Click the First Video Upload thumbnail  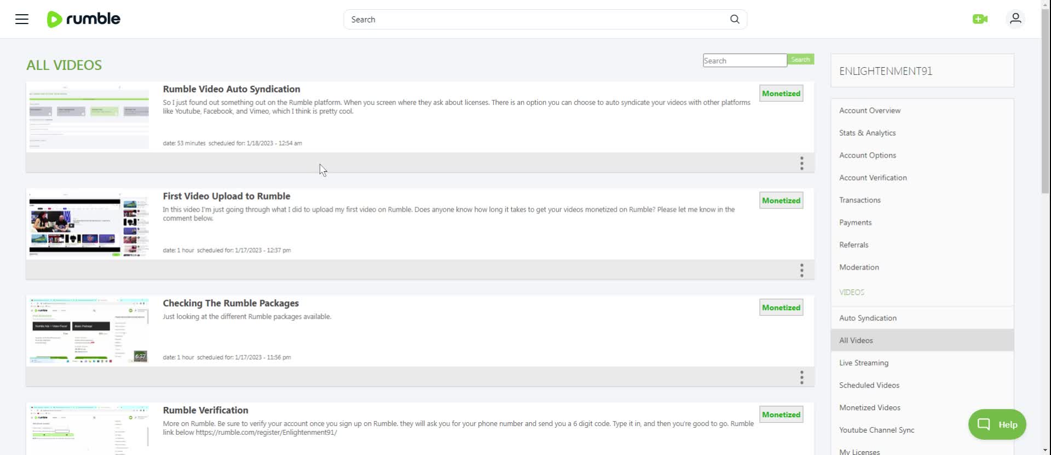coord(89,224)
